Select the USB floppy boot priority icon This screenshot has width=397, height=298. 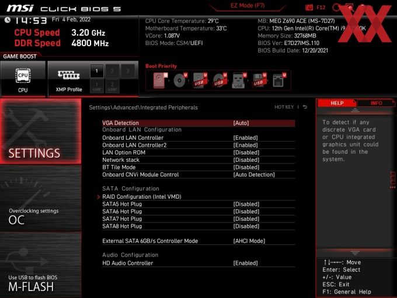coord(259,80)
